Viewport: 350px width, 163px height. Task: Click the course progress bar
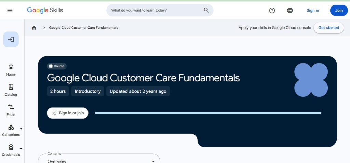pyautogui.click(x=208, y=113)
